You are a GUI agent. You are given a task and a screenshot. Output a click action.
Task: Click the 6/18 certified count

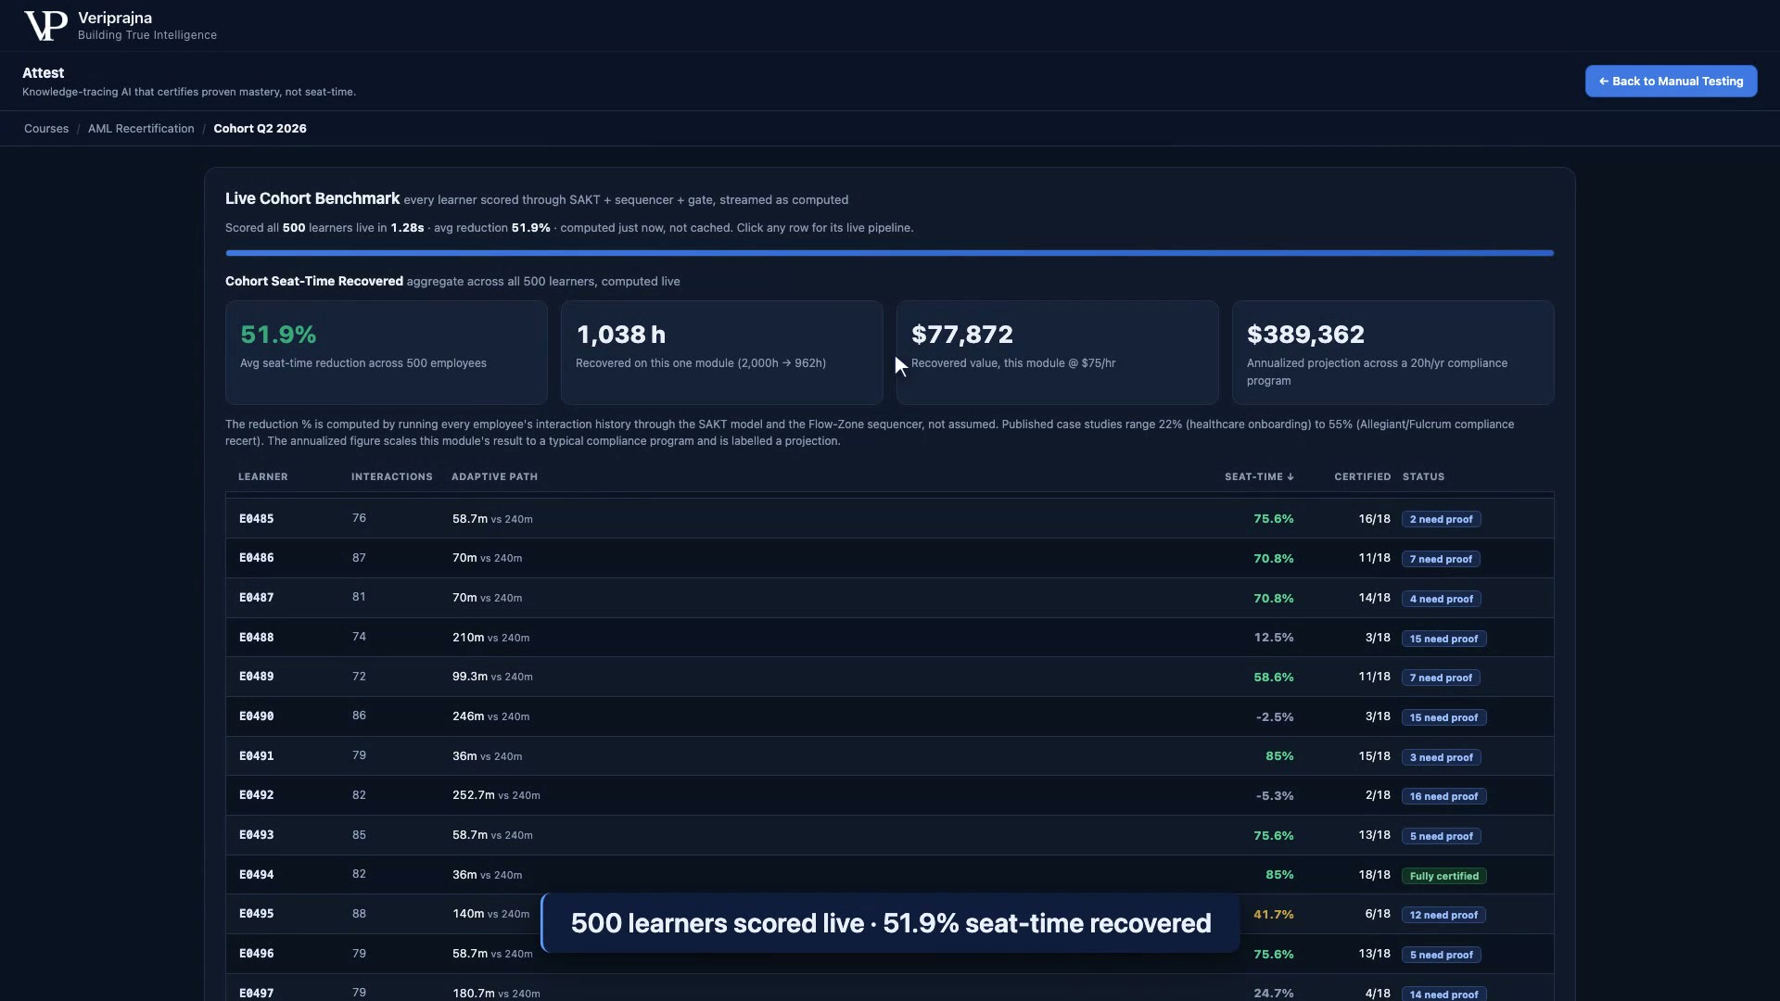1378,914
